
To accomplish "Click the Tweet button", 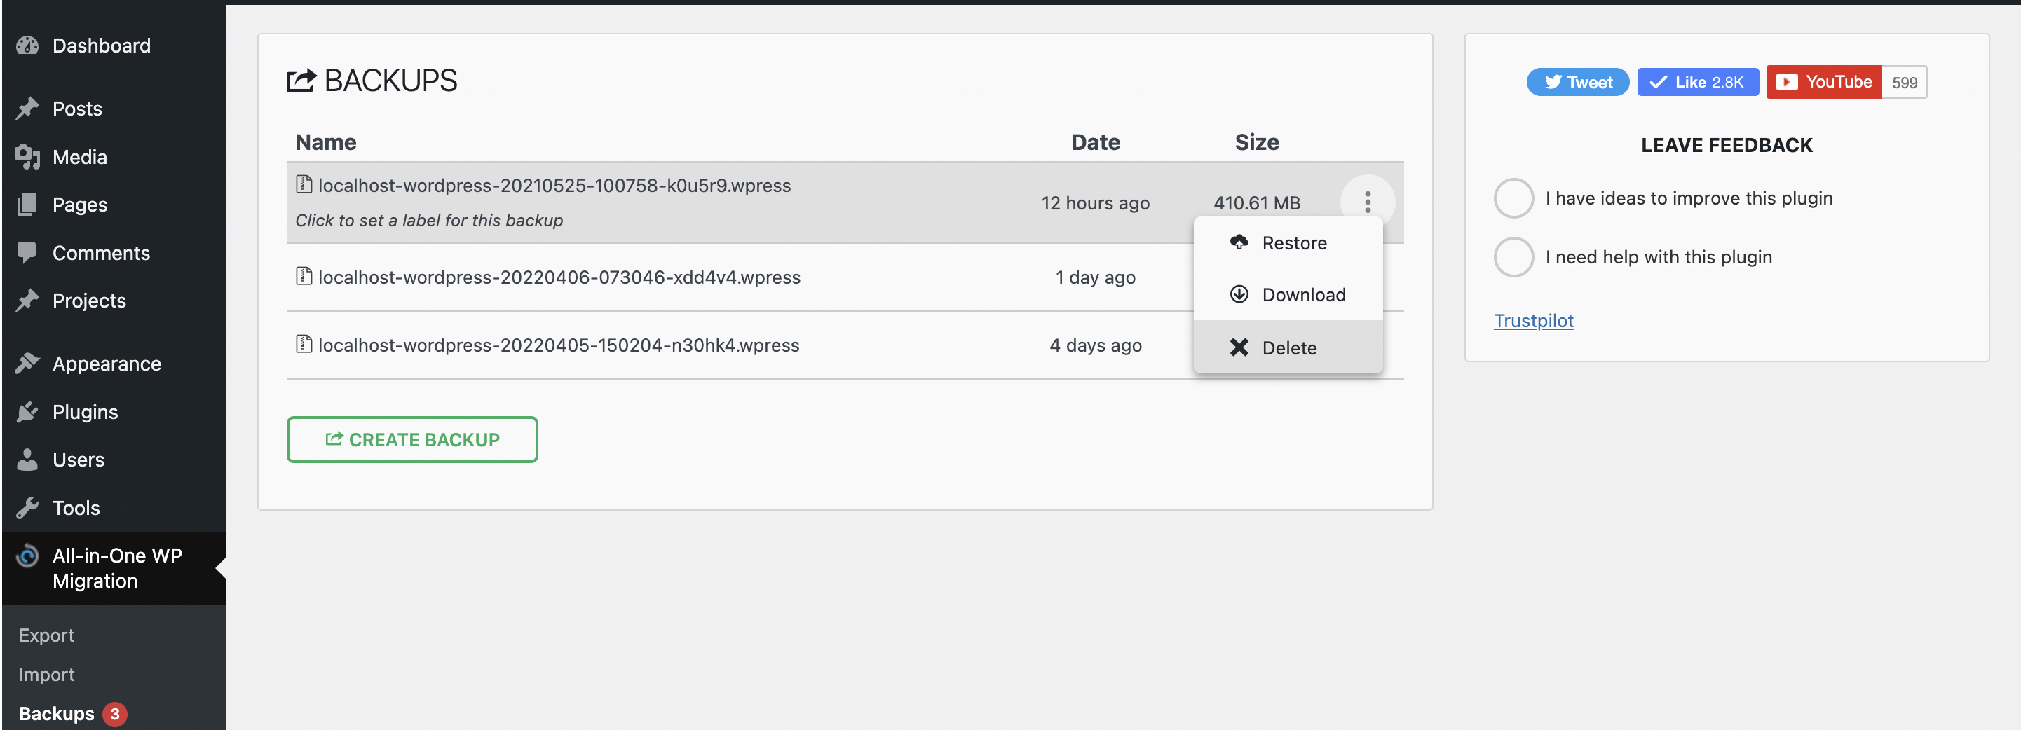I will (x=1577, y=83).
